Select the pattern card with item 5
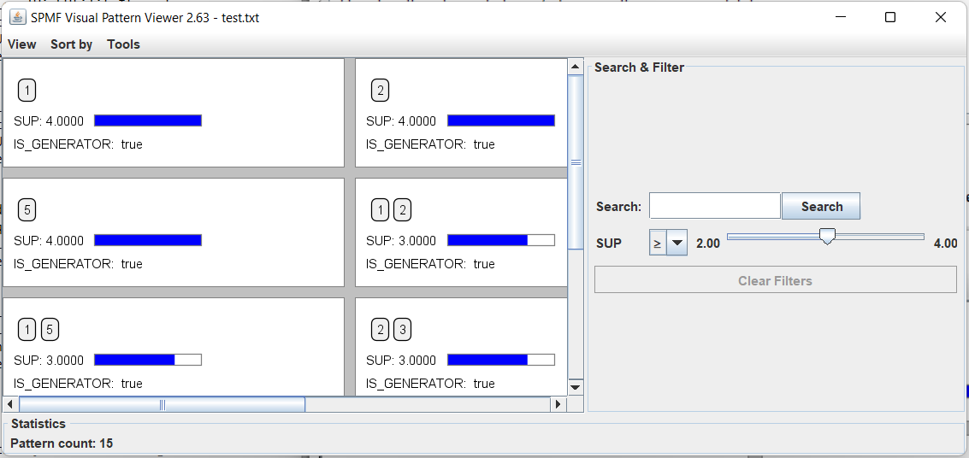 [x=173, y=232]
